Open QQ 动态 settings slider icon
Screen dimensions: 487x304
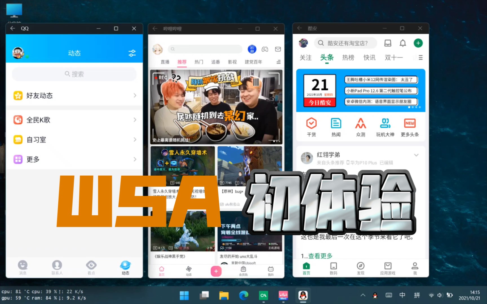pyautogui.click(x=132, y=53)
